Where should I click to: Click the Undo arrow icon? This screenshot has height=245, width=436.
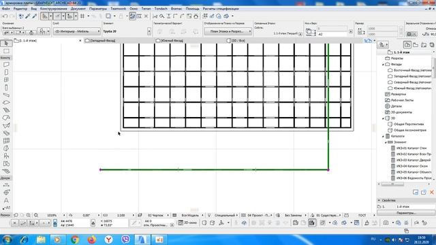click(x=5, y=16)
